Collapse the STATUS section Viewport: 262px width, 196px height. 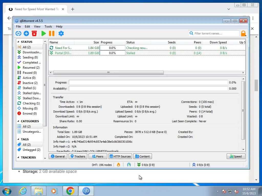pyautogui.click(x=18, y=42)
